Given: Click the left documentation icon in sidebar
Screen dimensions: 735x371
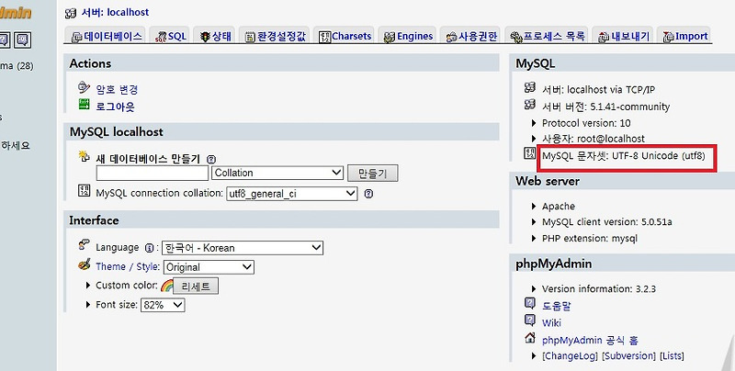Looking at the screenshot, I should click(4, 40).
